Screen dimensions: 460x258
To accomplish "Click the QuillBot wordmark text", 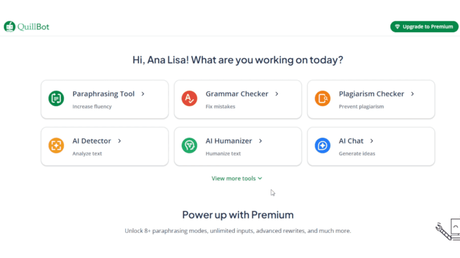I will (34, 26).
